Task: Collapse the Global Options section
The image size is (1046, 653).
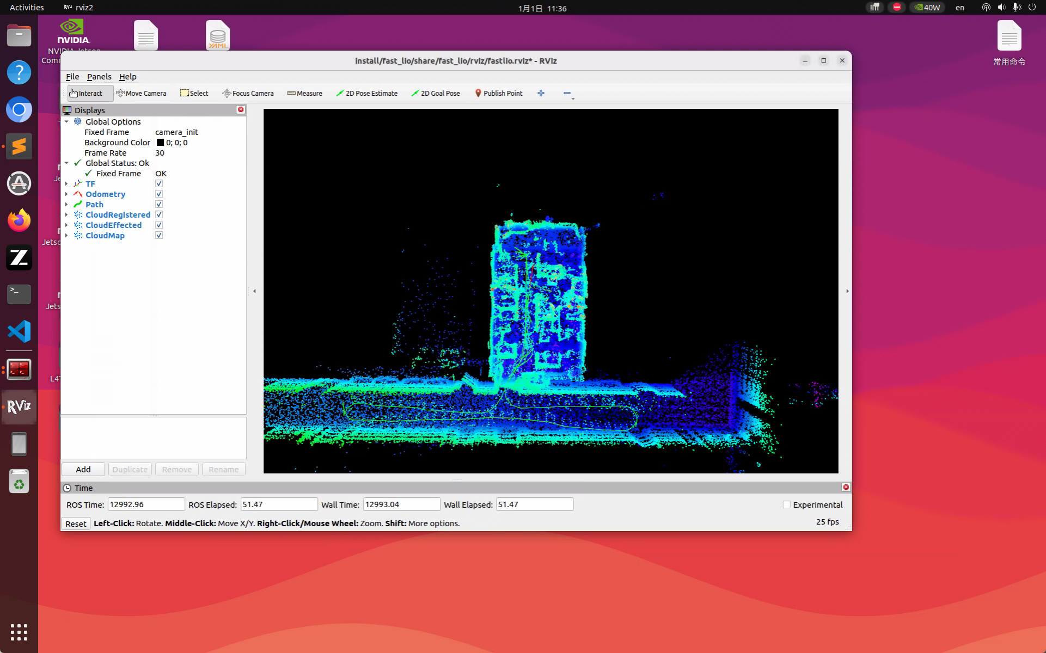Action: pyautogui.click(x=66, y=122)
